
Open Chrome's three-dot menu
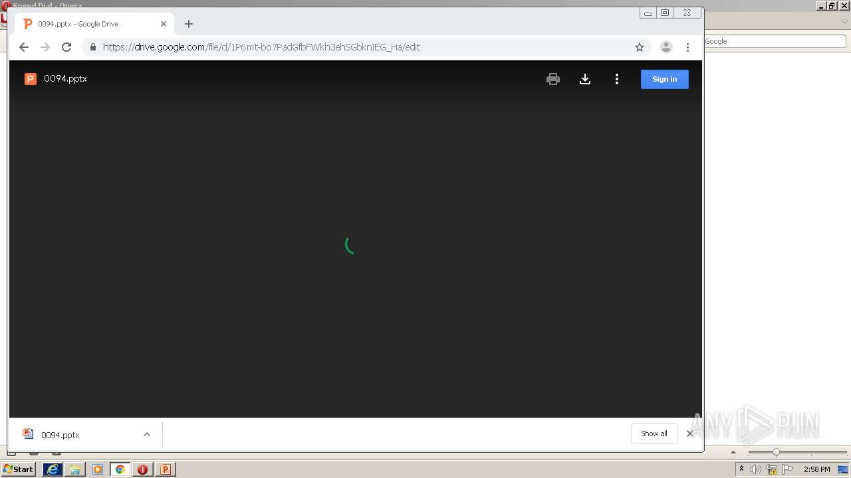tap(687, 47)
